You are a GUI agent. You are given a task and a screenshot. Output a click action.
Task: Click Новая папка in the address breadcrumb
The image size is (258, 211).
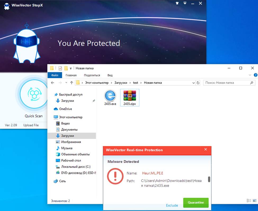point(153,83)
